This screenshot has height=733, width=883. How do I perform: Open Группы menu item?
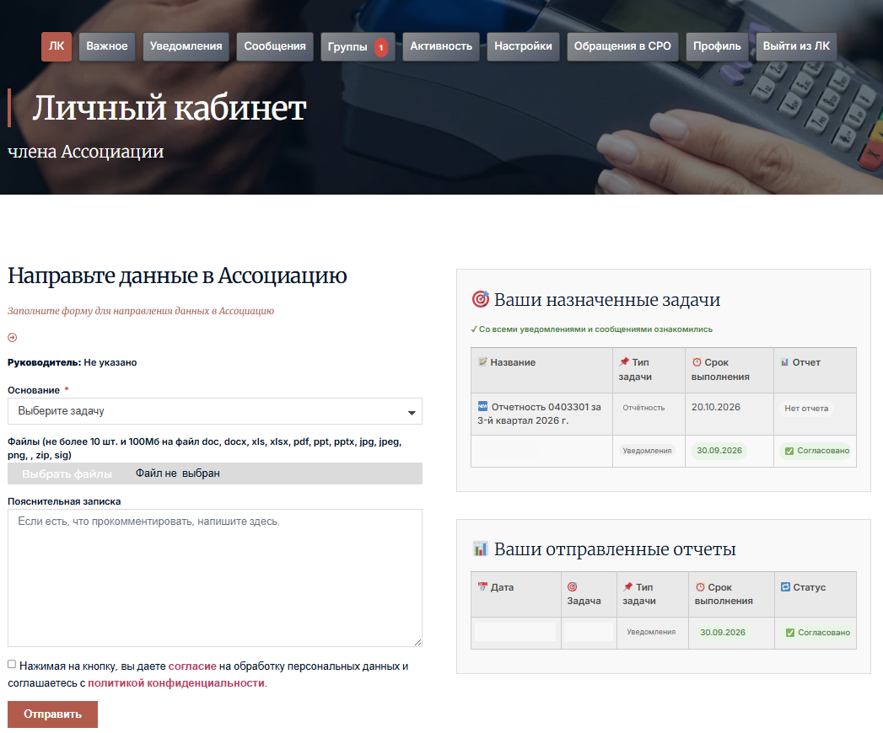pos(358,46)
